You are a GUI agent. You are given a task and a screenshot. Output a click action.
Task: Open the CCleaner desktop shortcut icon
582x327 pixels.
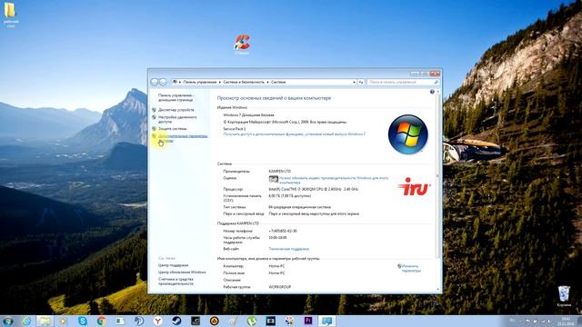(x=242, y=45)
